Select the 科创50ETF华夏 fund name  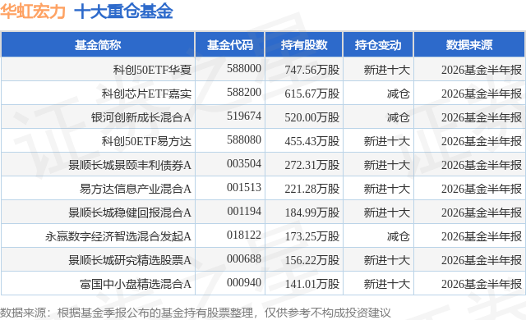[x=152, y=70]
